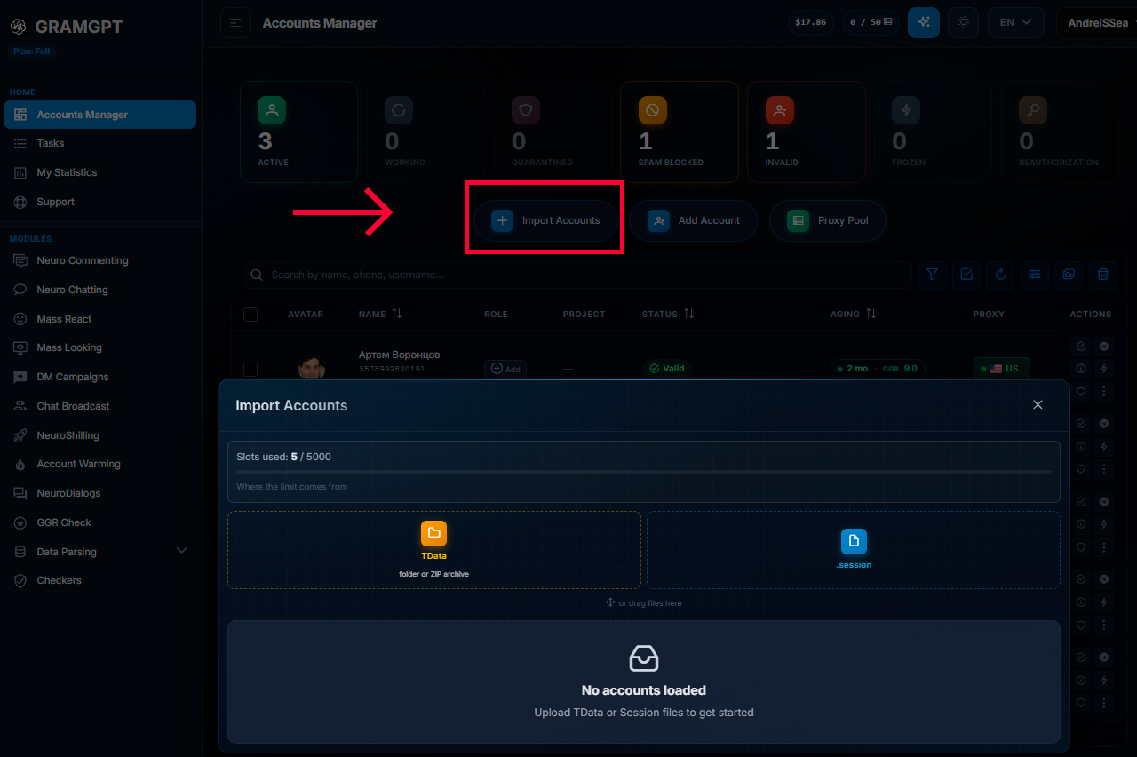
Task: Click the image gallery toolbar icon
Action: pyautogui.click(x=1069, y=275)
